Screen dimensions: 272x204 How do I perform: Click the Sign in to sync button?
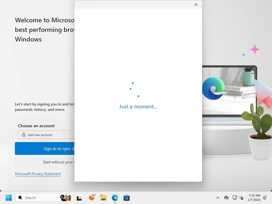45,148
